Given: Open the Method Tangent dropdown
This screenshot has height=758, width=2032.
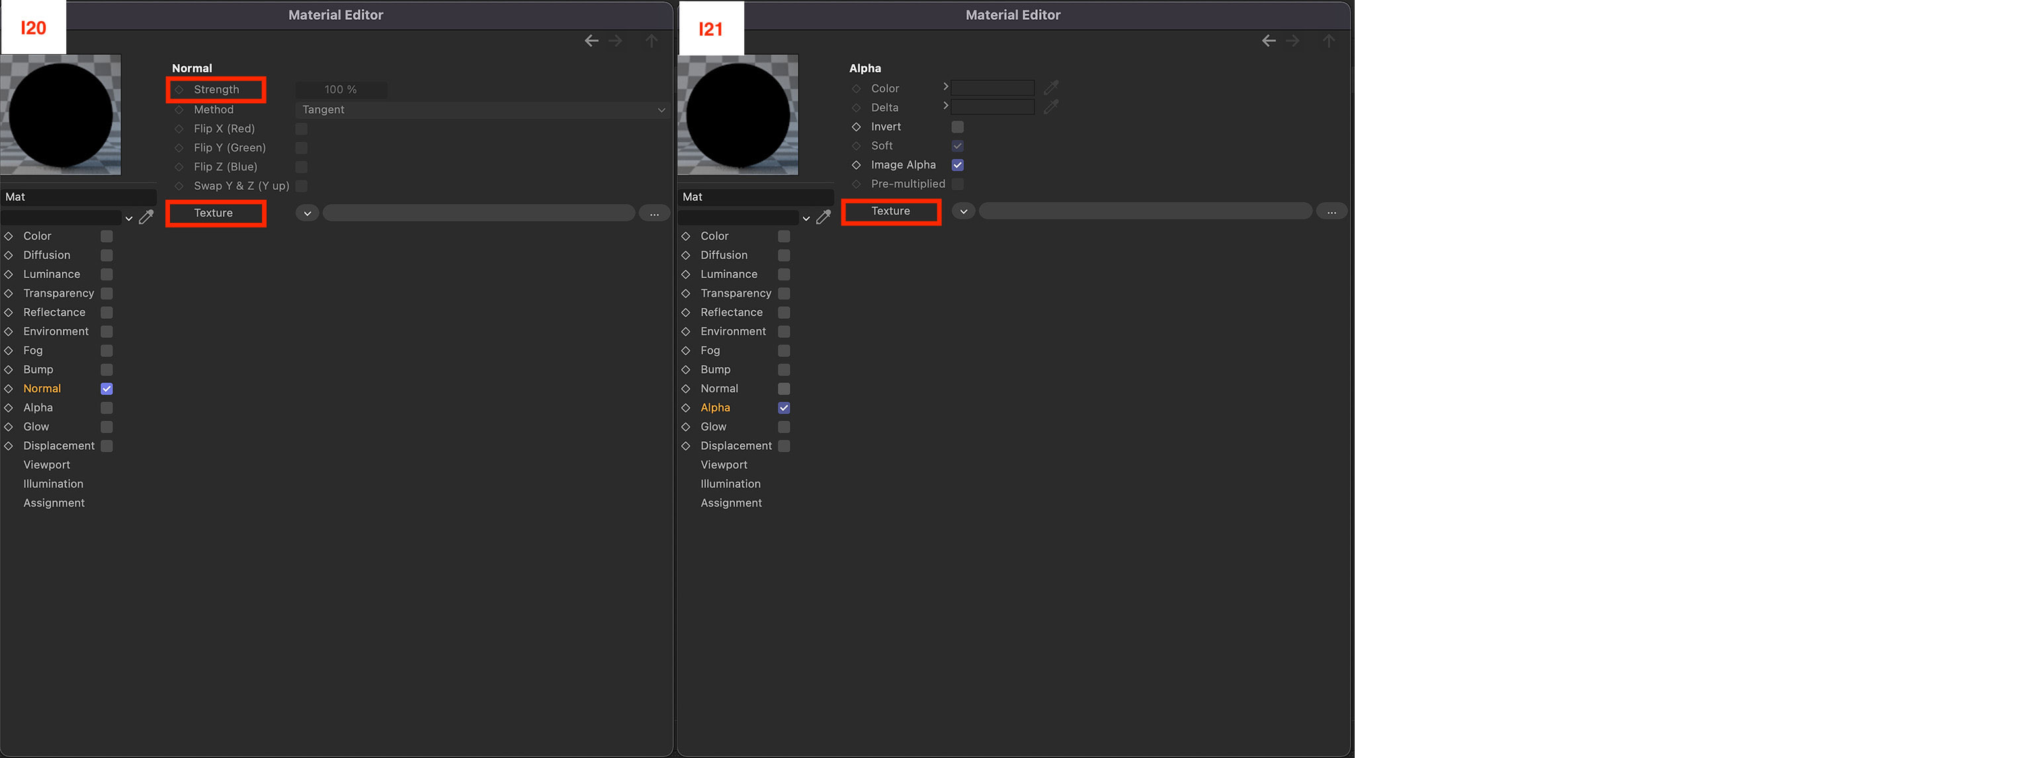Looking at the screenshot, I should [483, 110].
